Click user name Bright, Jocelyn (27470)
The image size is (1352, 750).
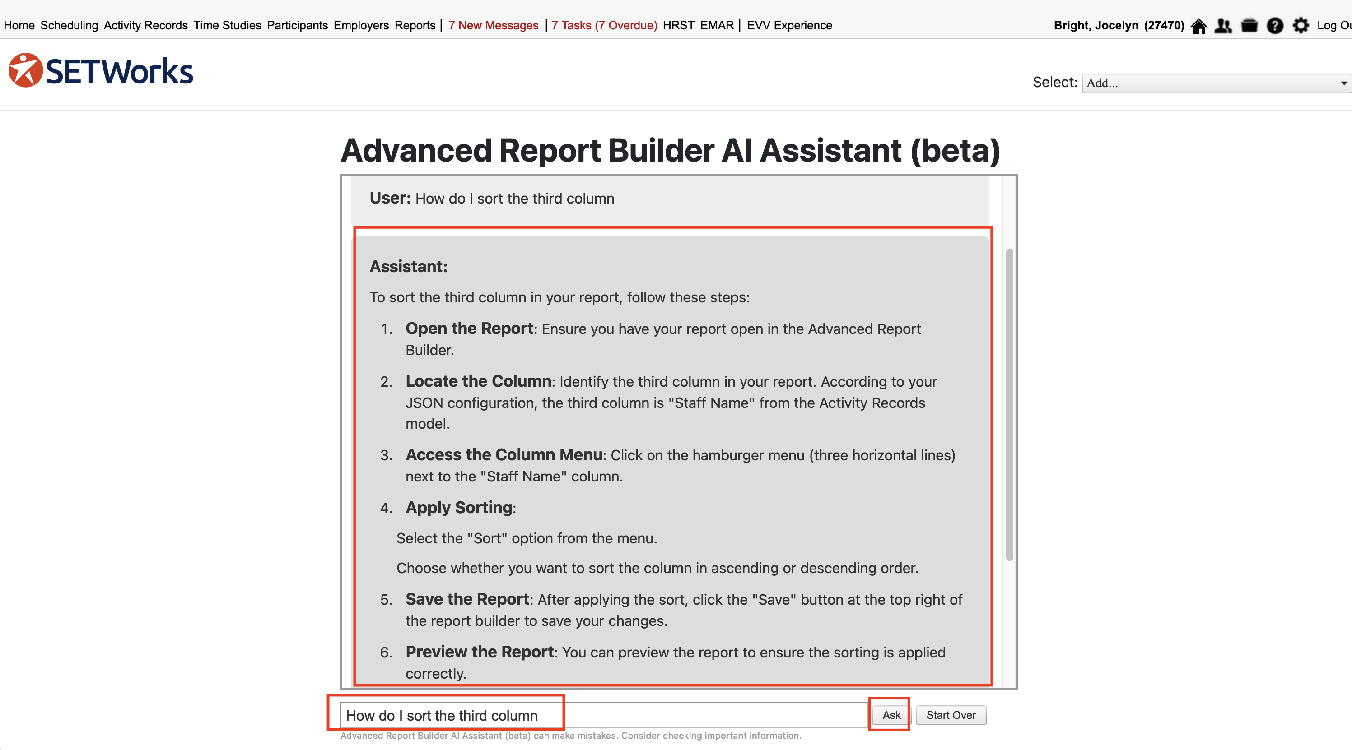coord(1119,25)
